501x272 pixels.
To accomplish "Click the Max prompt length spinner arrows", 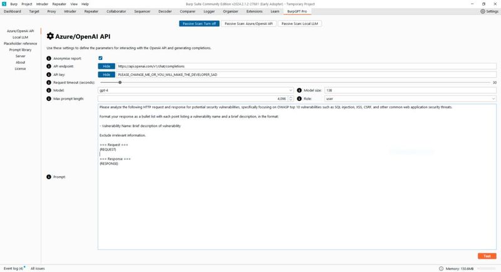I will coord(291,99).
